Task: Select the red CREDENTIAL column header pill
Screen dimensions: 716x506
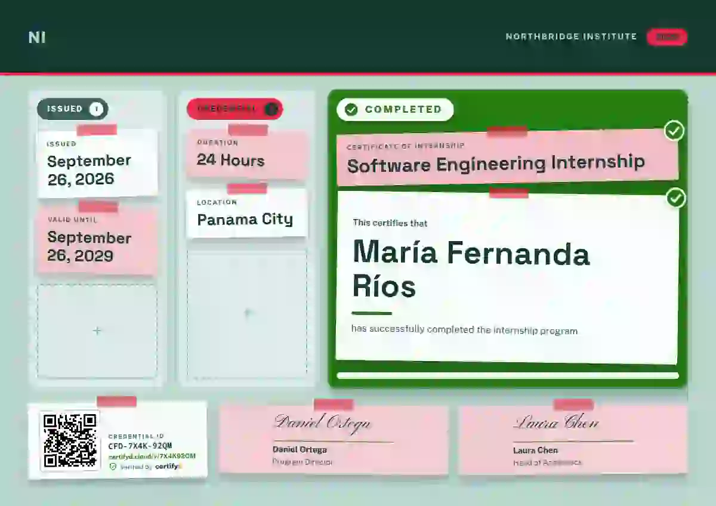Action: click(x=234, y=109)
